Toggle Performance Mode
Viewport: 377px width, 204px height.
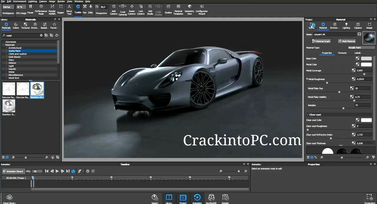(41, 9)
